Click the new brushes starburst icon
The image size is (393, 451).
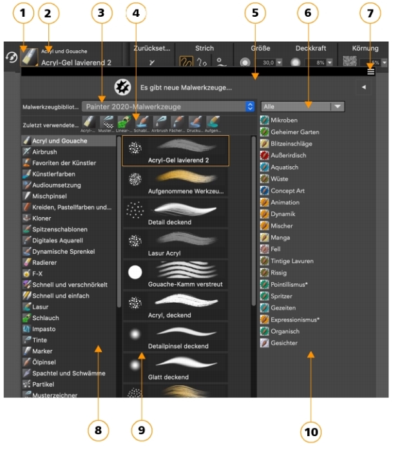click(122, 87)
